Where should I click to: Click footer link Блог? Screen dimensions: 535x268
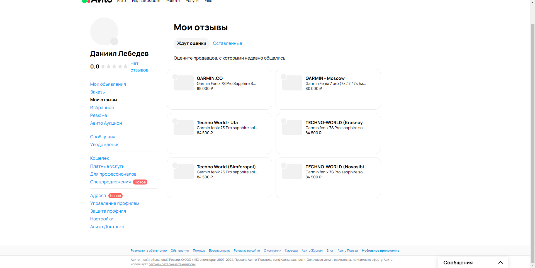point(330,251)
